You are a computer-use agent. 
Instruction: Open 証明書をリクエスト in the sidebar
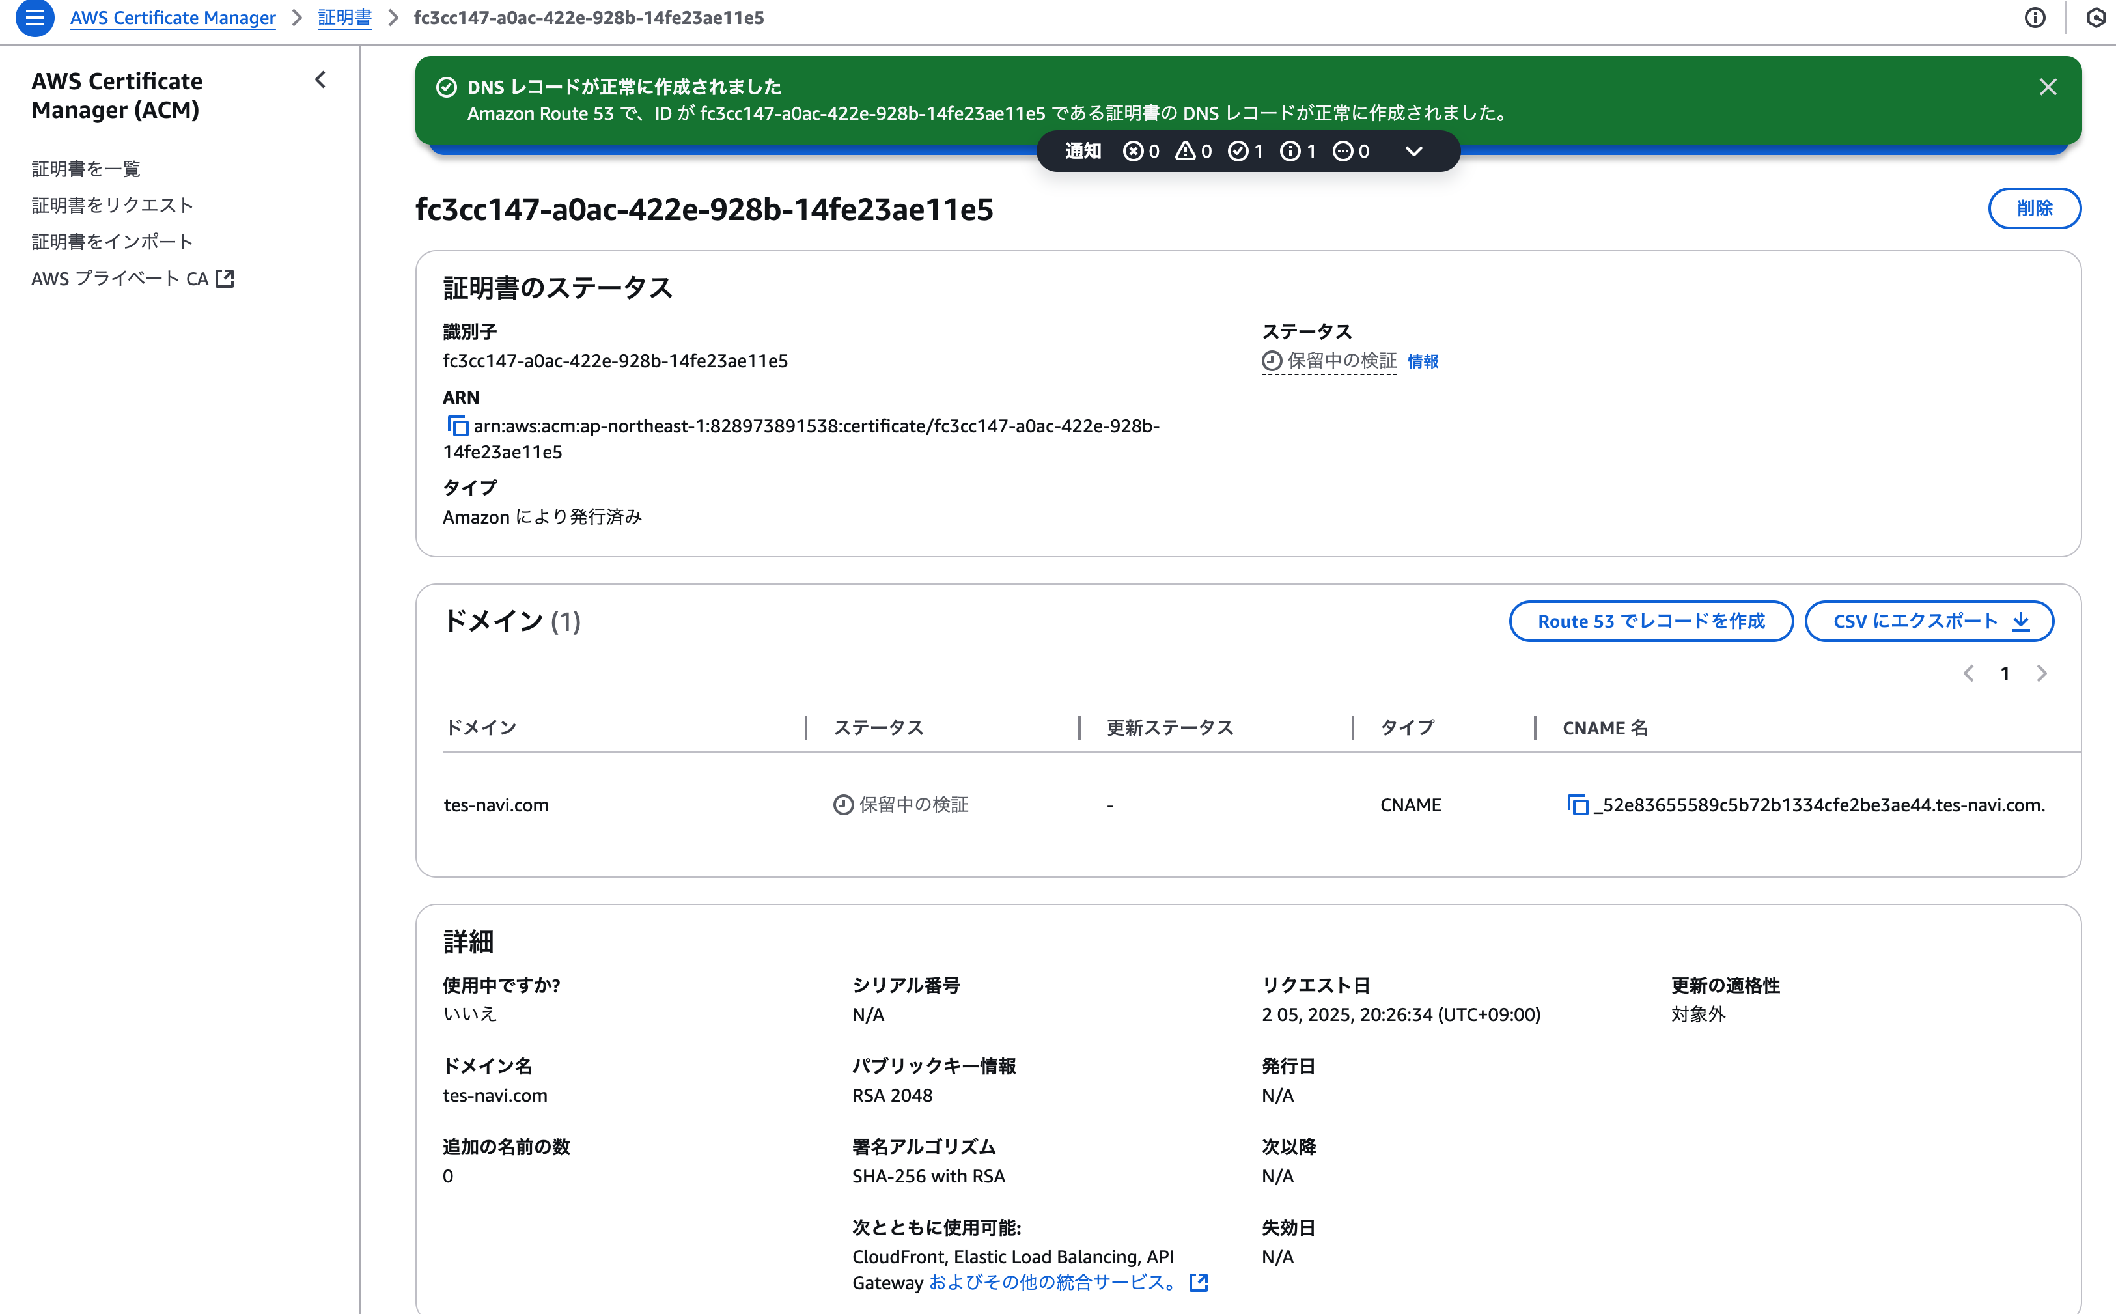(112, 205)
